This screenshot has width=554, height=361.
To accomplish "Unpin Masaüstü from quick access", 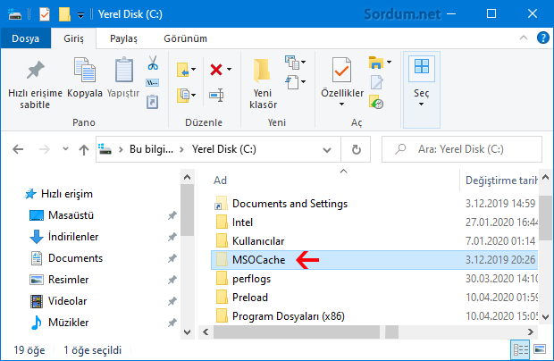I will pyautogui.click(x=172, y=215).
